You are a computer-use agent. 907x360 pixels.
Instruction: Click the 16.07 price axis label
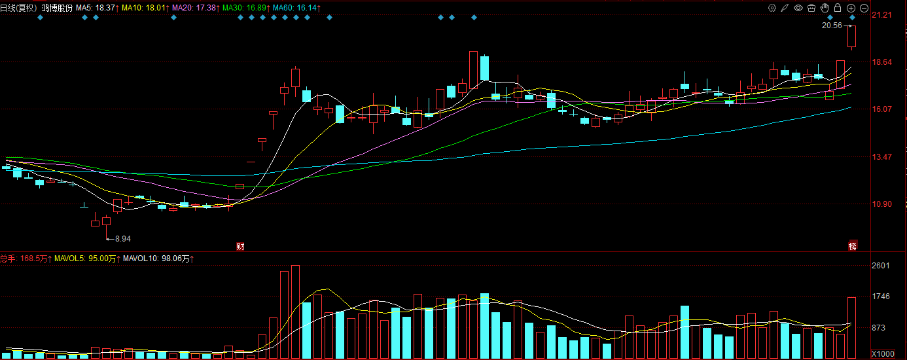882,109
